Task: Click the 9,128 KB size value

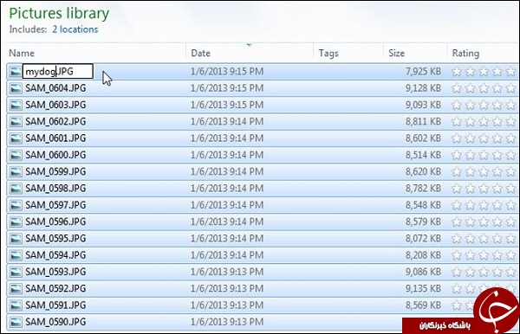Action: click(x=423, y=88)
